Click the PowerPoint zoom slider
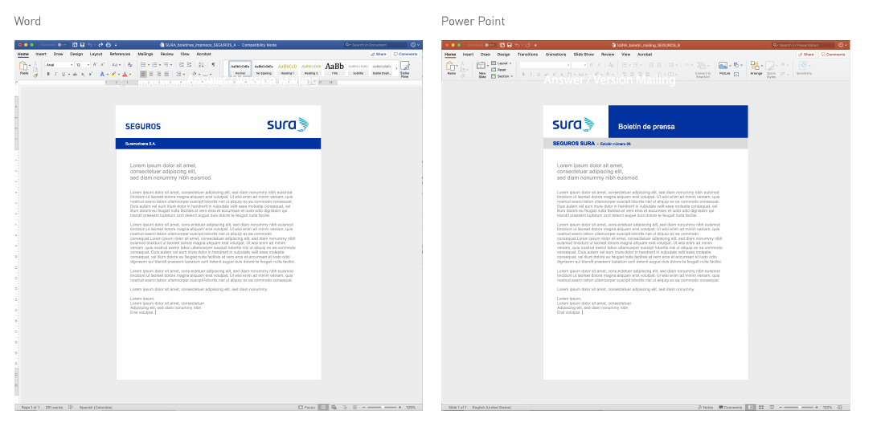The width and height of the screenshot is (881, 427). click(x=800, y=408)
